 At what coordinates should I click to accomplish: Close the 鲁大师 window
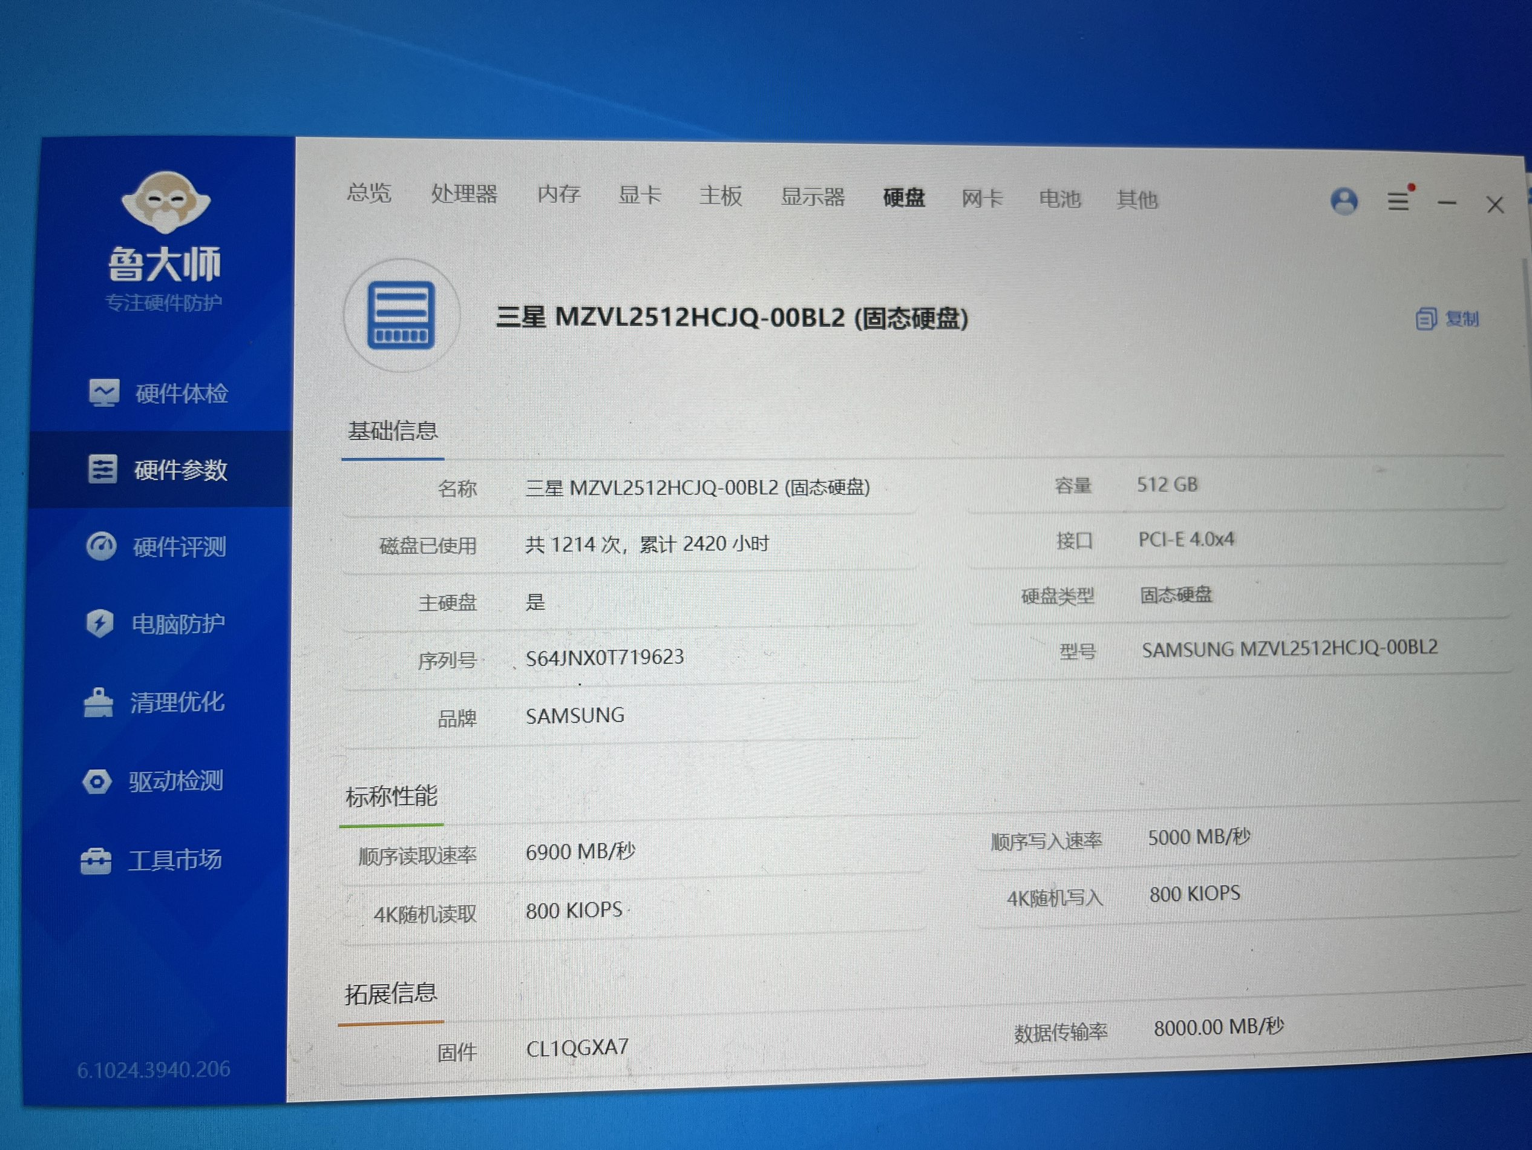coord(1494,205)
